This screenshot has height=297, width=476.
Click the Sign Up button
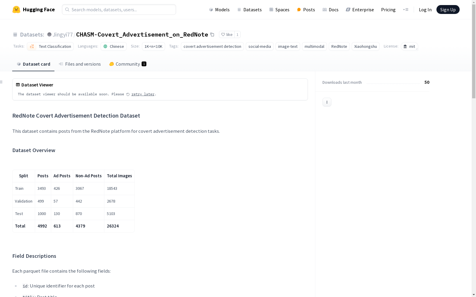(x=448, y=10)
